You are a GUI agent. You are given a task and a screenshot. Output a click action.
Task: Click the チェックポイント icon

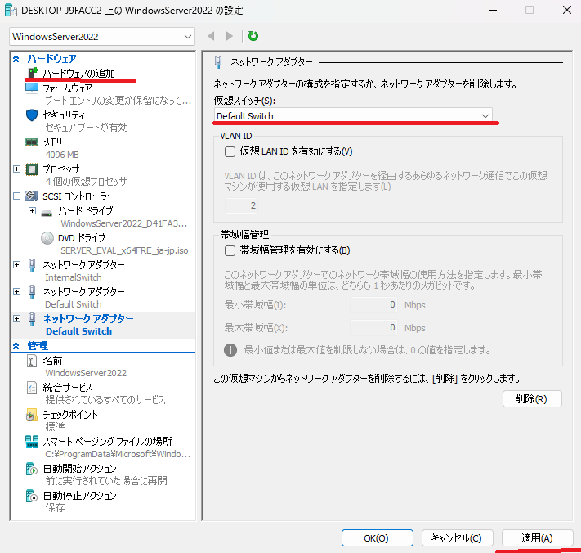[32, 415]
